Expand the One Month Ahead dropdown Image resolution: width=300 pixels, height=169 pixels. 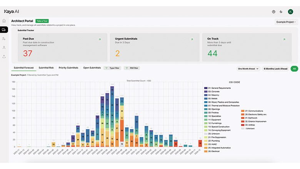point(248,69)
